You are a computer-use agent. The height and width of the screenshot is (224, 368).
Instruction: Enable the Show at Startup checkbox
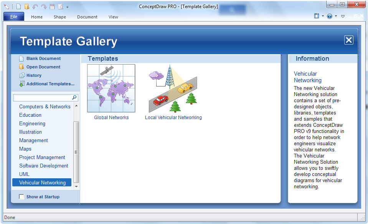point(21,197)
